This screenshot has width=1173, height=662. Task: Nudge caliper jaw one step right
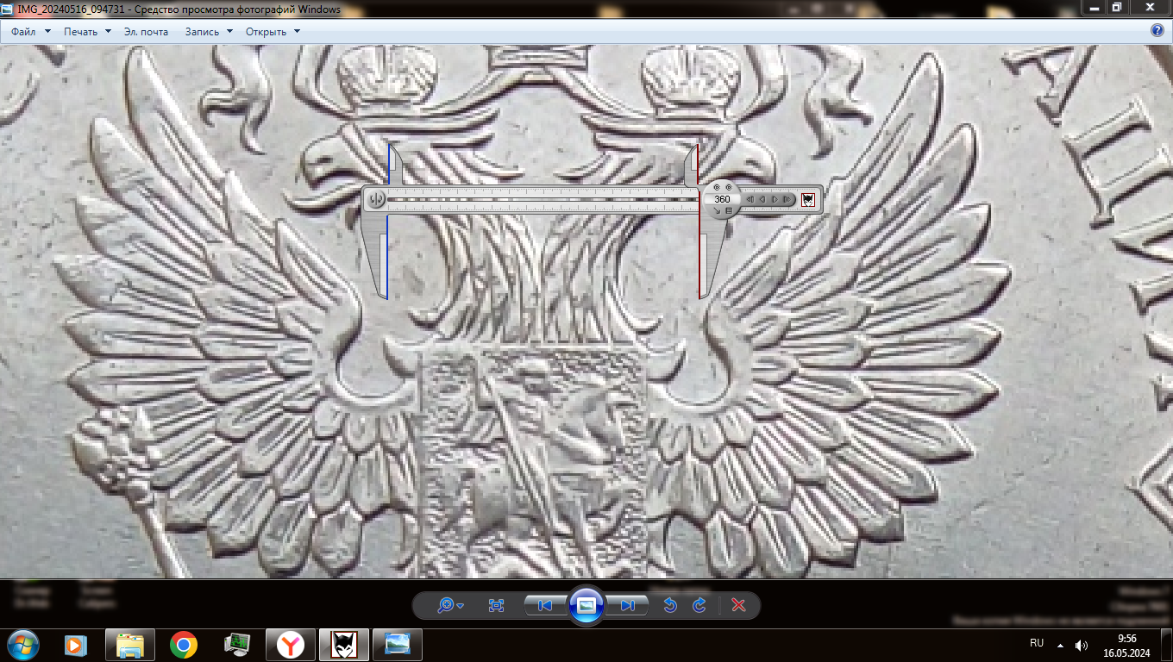pos(775,200)
